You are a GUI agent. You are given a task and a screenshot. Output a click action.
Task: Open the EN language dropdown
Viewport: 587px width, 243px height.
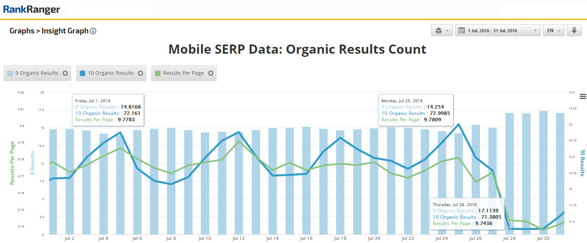[x=554, y=31]
